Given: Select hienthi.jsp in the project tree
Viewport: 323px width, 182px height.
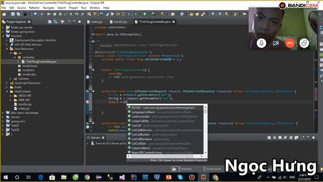Looking at the screenshot, I should click(25, 104).
